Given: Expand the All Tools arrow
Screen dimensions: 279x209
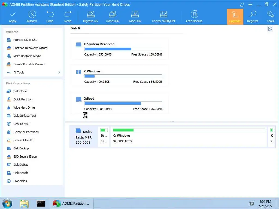Looking at the screenshot, I should click(x=59, y=72).
